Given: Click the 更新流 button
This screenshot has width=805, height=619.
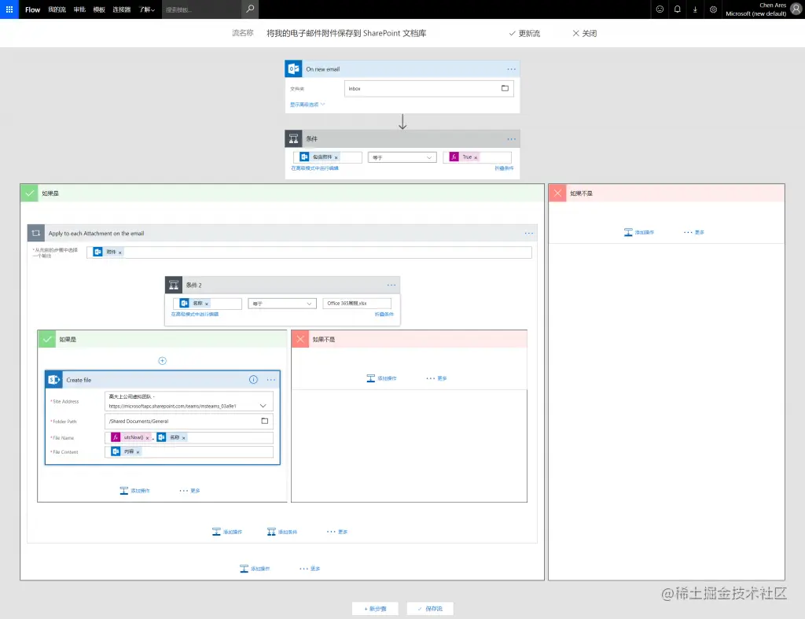Looking at the screenshot, I should [x=524, y=33].
